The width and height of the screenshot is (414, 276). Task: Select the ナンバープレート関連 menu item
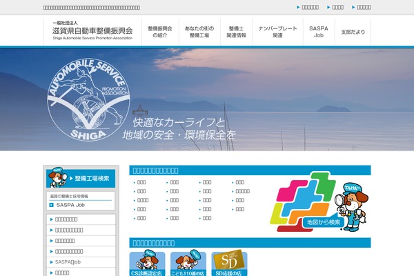[277, 32]
